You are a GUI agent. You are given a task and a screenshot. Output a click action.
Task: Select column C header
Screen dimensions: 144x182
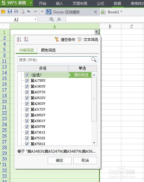[132, 26]
